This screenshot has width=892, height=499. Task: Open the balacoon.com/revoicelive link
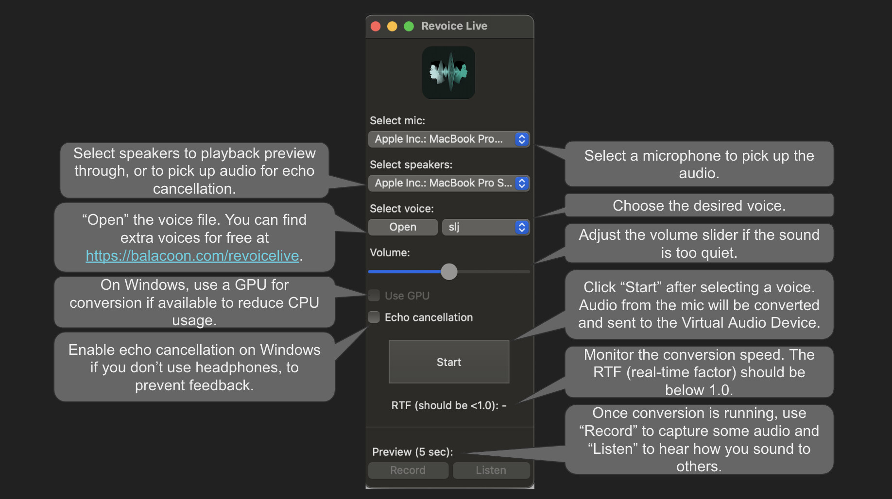coord(192,256)
